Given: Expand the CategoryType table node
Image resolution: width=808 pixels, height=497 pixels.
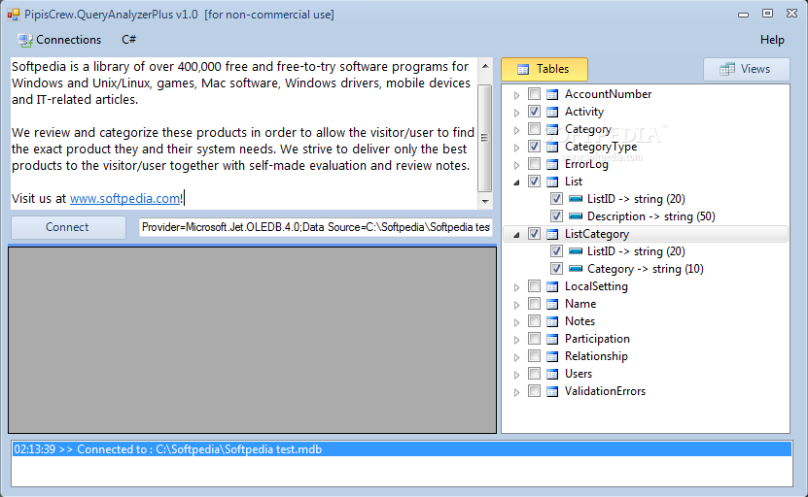Looking at the screenshot, I should tap(516, 148).
